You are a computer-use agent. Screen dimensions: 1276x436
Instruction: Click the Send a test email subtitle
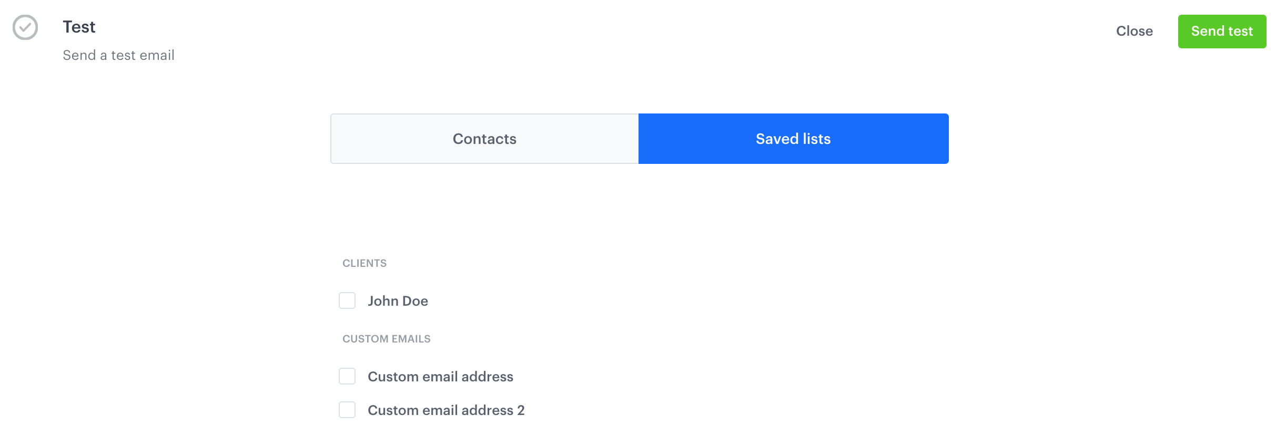119,55
